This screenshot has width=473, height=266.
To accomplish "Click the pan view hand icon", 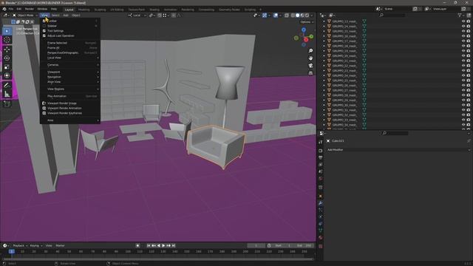I will pos(310,58).
